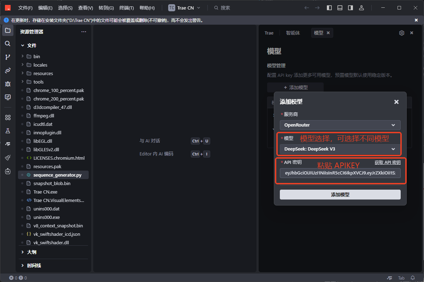Open the account person icon in title bar
The width and height of the screenshot is (424, 282).
[x=361, y=8]
